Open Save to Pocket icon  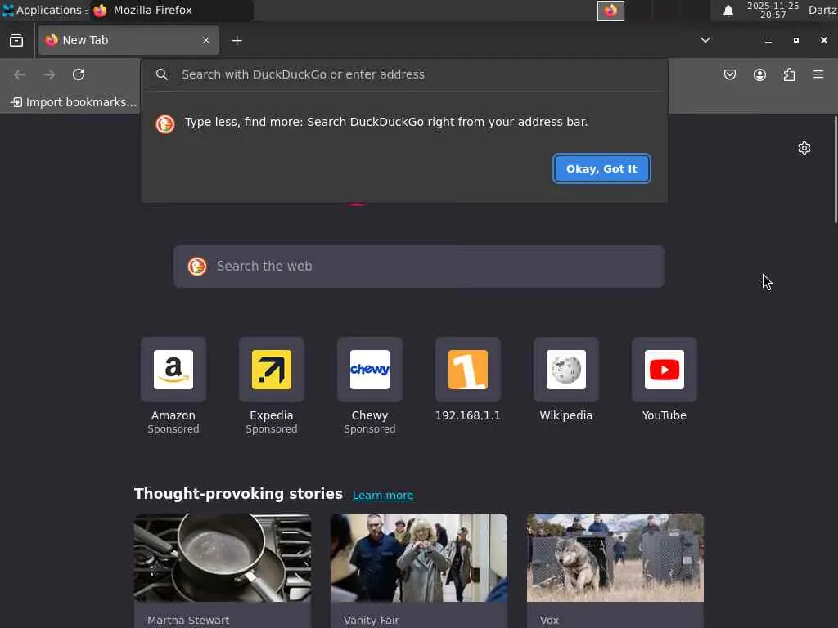pyautogui.click(x=730, y=74)
